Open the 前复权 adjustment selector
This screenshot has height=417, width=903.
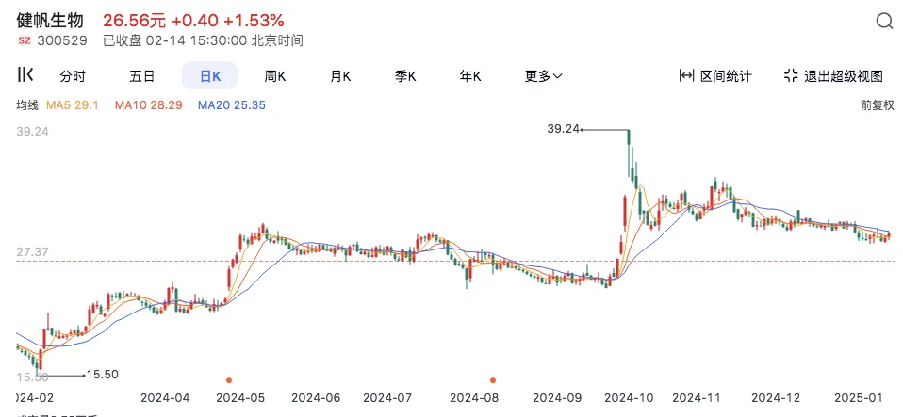coord(877,105)
